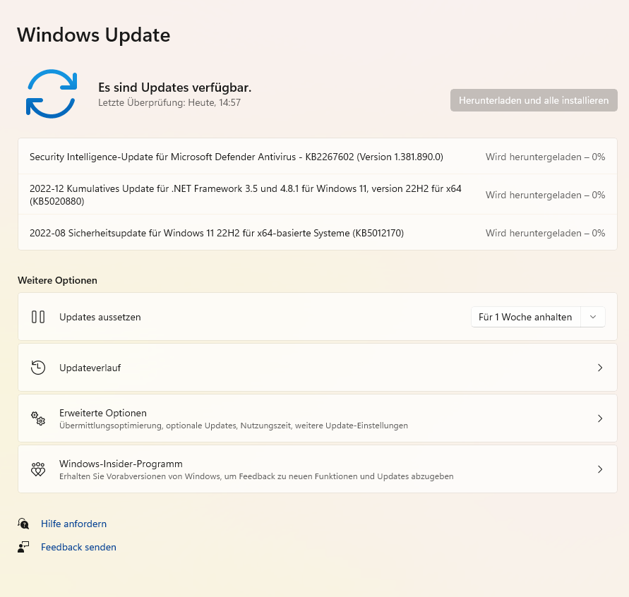Click the blue update sync arrows icon

[52, 94]
